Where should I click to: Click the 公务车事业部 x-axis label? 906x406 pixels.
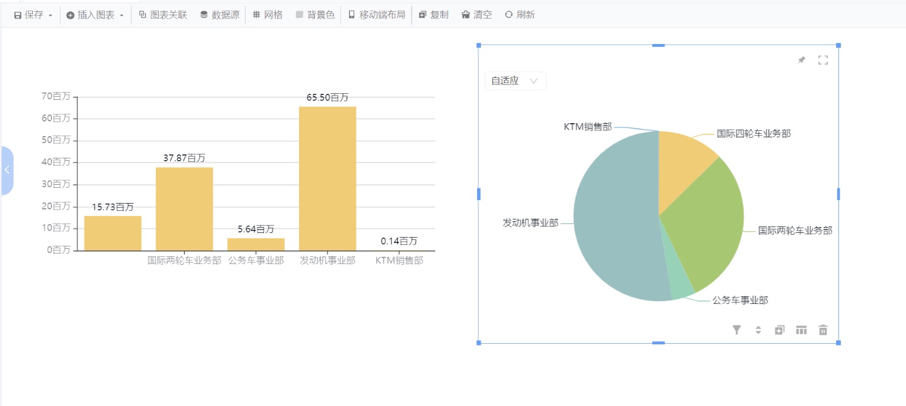click(x=256, y=260)
